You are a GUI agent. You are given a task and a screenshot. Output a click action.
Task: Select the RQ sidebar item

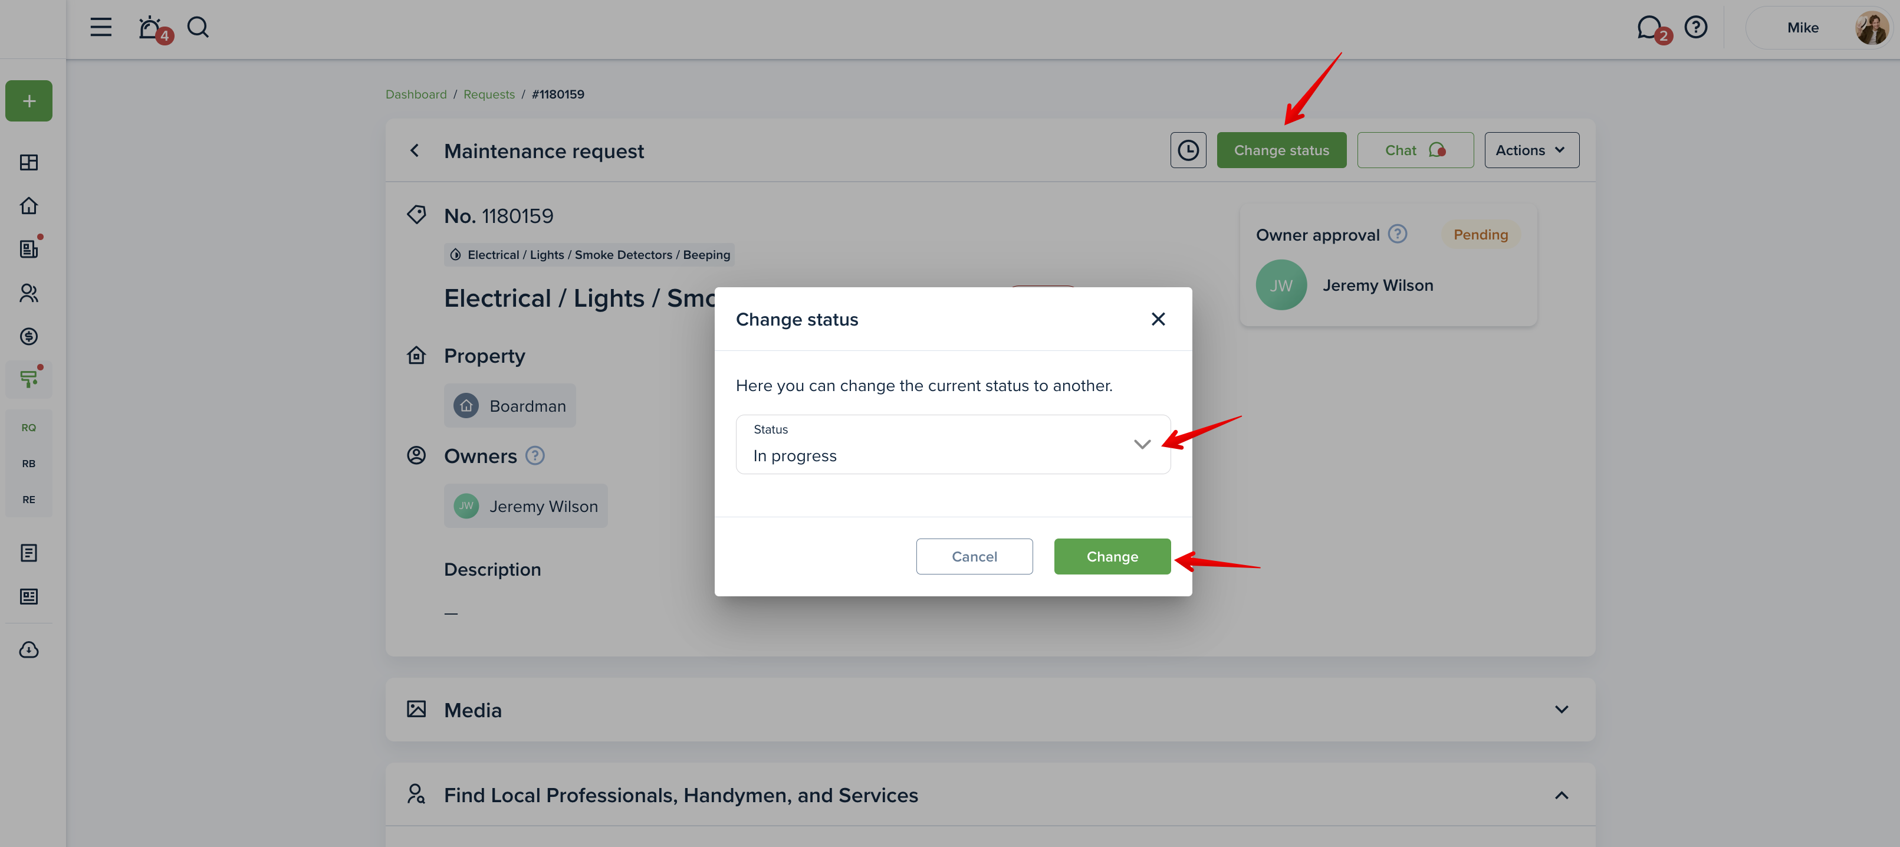29,428
